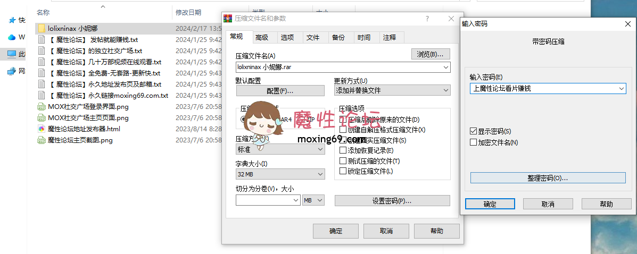
Task: Switch to the 注释 tab
Action: click(389, 37)
